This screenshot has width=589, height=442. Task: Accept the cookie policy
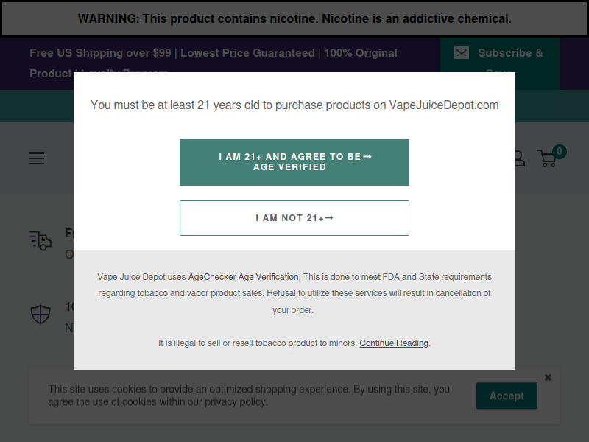click(x=507, y=396)
